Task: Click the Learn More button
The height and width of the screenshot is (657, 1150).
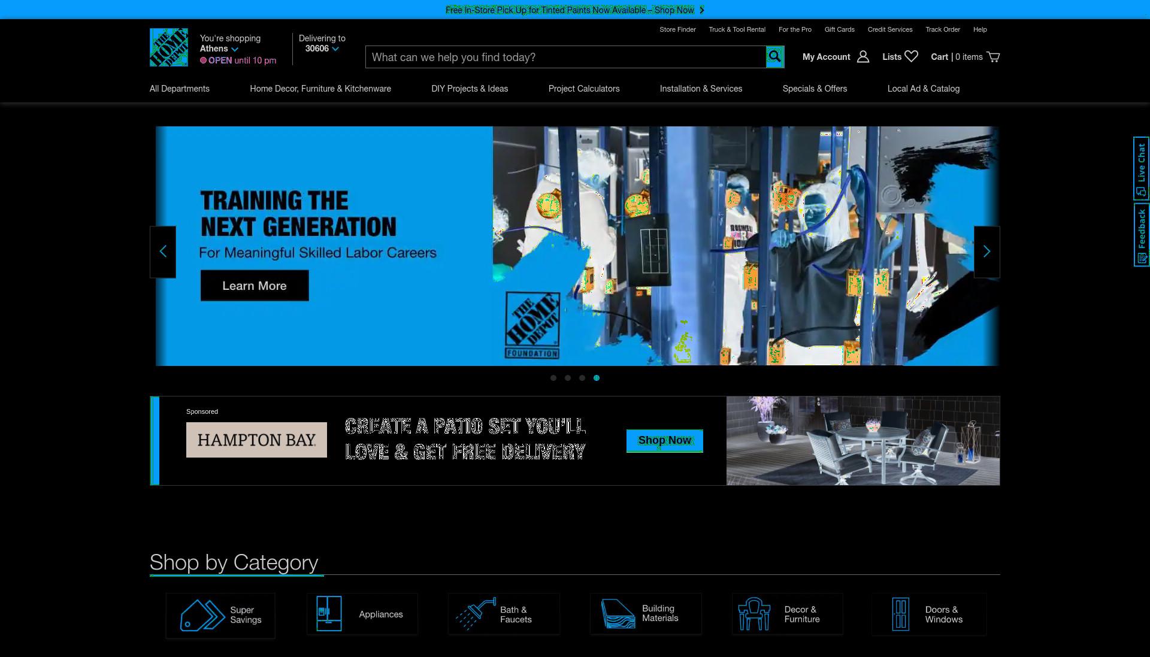Action: 255,286
